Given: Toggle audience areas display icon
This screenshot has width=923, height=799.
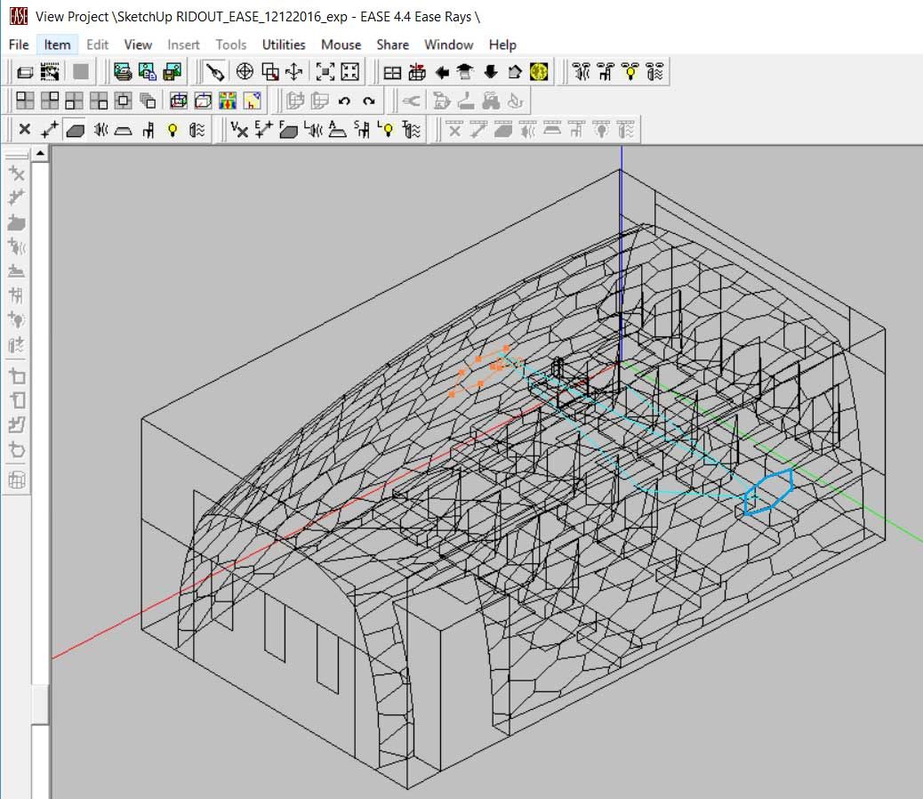Looking at the screenshot, I should point(123,130).
